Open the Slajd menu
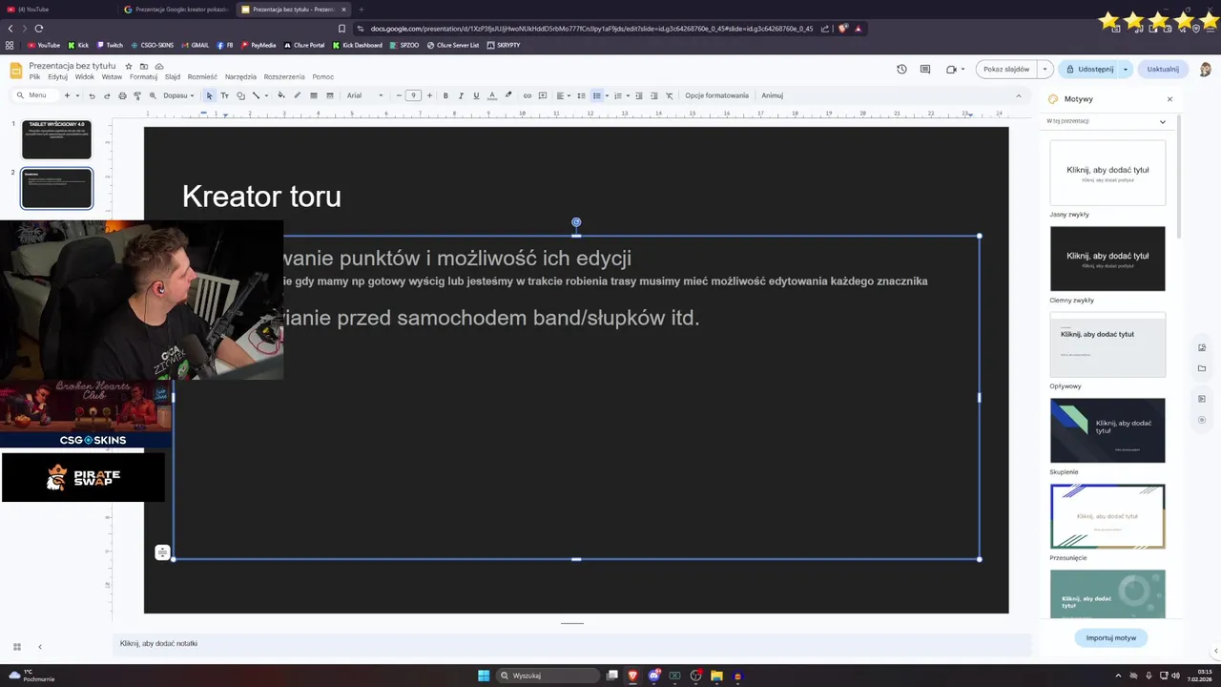The width and height of the screenshot is (1221, 687). (173, 77)
